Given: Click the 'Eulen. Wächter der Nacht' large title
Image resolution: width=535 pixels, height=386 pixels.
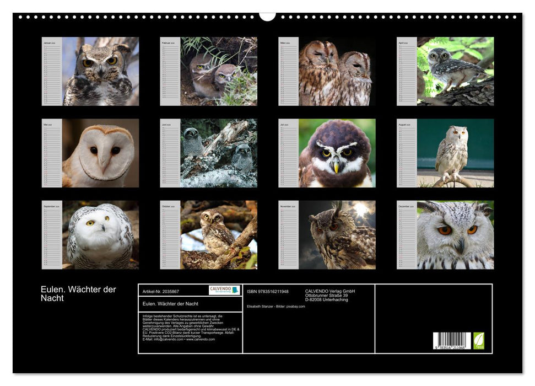Looking at the screenshot, I should 78,294.
